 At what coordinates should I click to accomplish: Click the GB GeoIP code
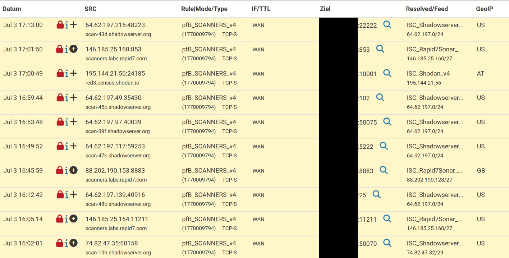tap(481, 171)
